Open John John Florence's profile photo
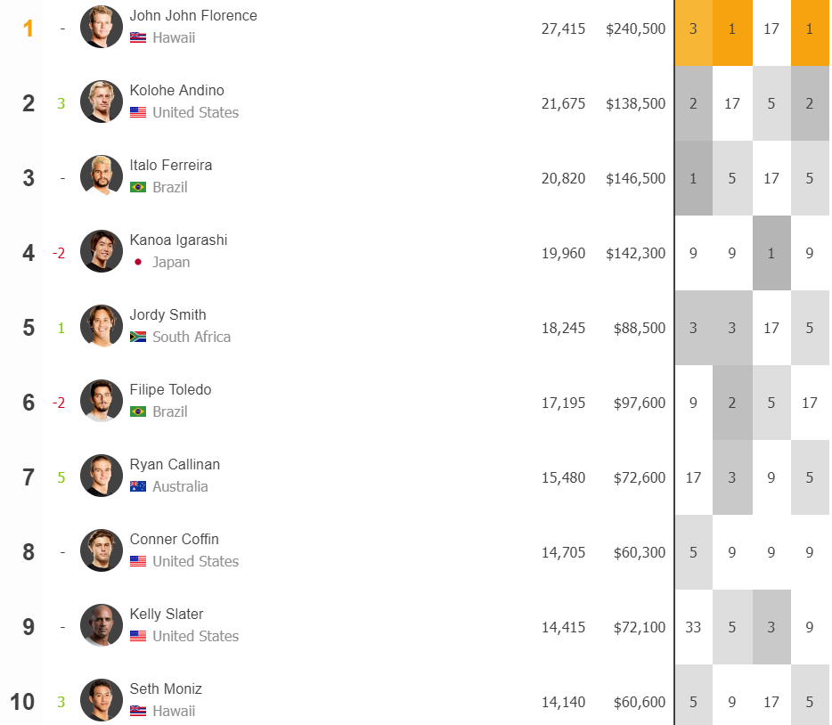Image resolution: width=832 pixels, height=725 pixels. (102, 27)
